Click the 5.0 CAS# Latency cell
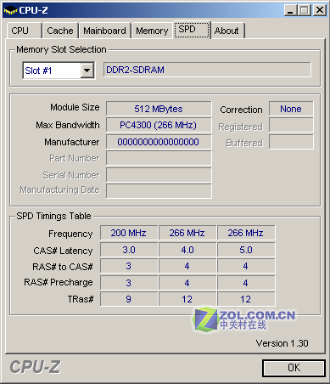The width and height of the screenshot is (330, 384). pyautogui.click(x=246, y=250)
